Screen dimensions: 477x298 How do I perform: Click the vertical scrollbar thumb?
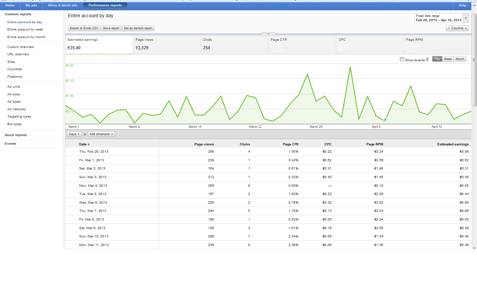pyautogui.click(x=474, y=60)
